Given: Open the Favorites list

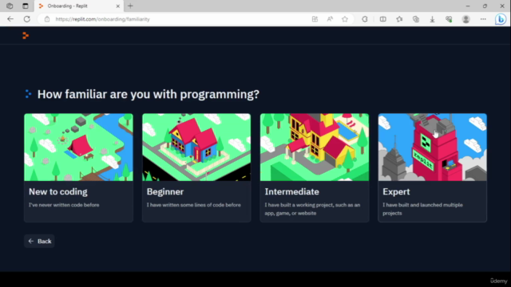Looking at the screenshot, I should (x=399, y=19).
